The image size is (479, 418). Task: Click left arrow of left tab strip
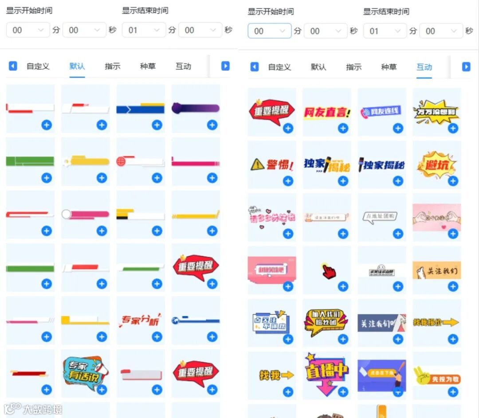[13, 66]
